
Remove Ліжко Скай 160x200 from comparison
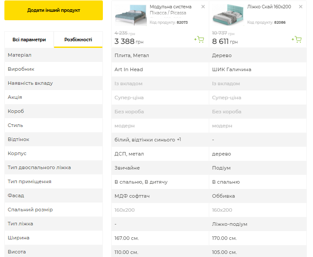301,7
